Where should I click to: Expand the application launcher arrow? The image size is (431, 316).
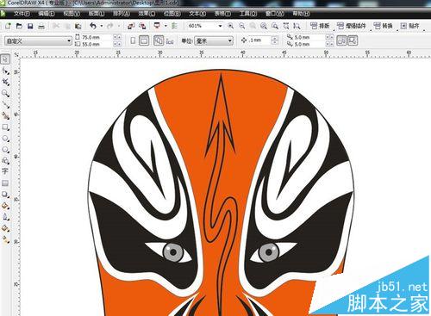[166, 26]
